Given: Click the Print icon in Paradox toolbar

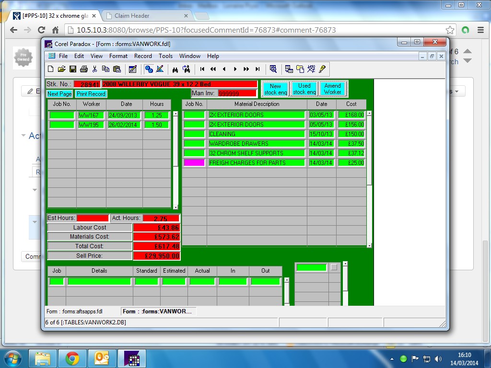Looking at the screenshot, I should pos(84,69).
